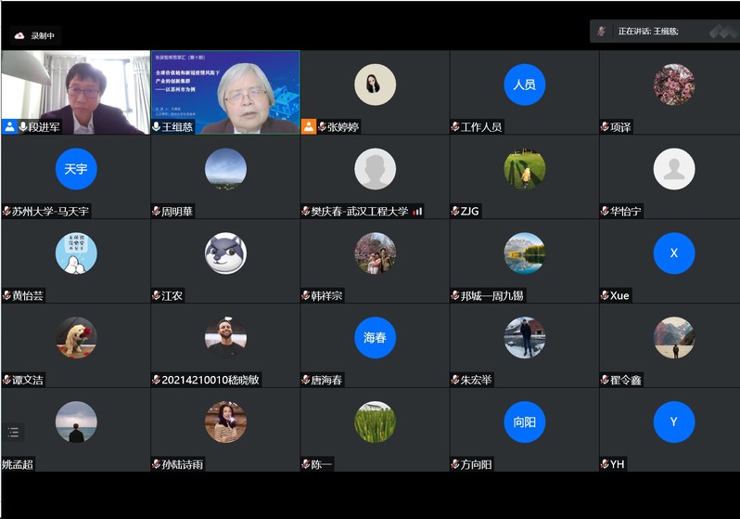Click the 录制中 recording status label
The image size is (740, 519).
tap(43, 35)
